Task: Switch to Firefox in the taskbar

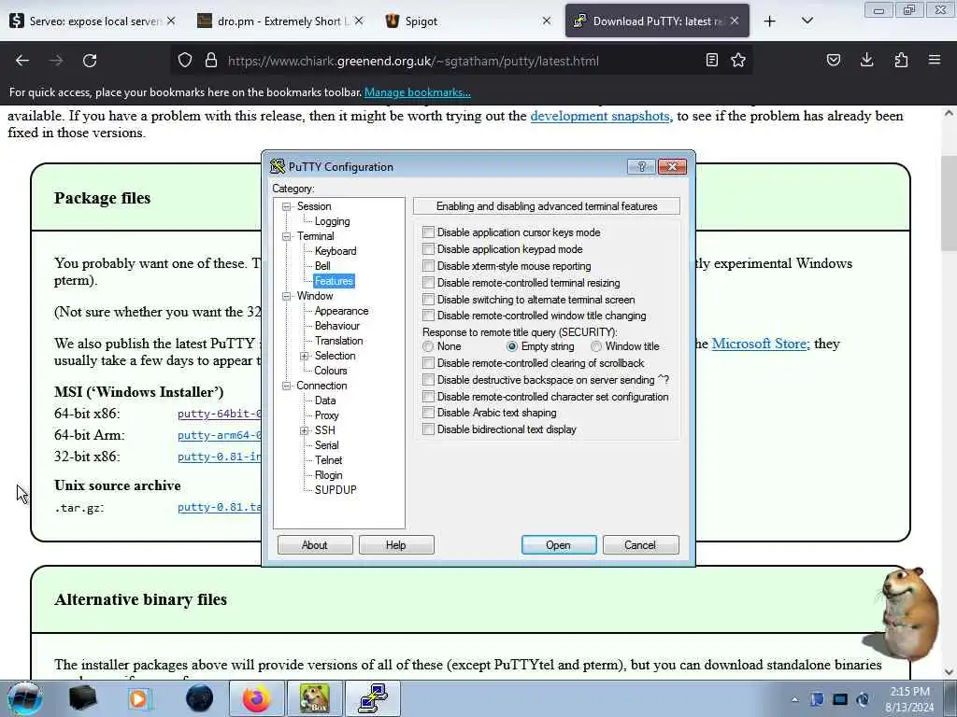Action: click(256, 698)
